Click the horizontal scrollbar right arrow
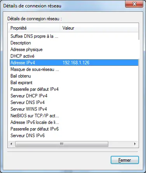The width and height of the screenshot is (146, 173). (x=135, y=144)
